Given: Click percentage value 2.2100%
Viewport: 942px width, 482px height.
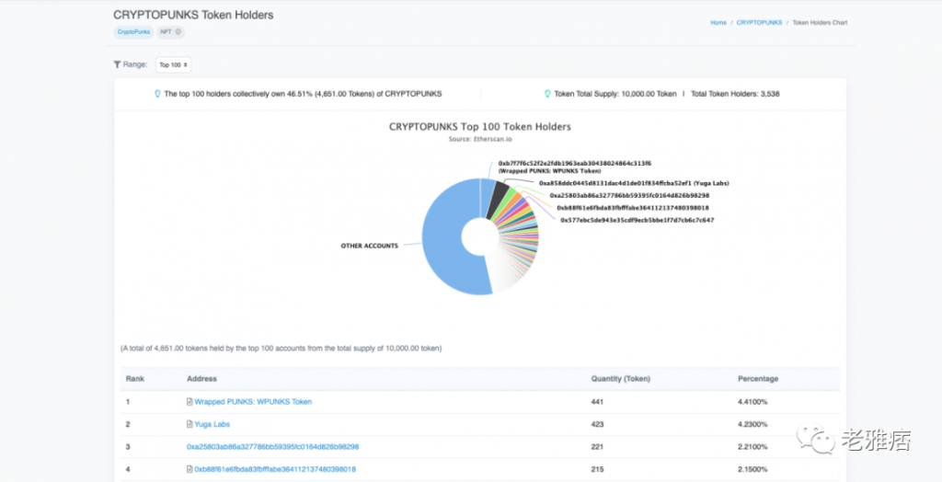Looking at the screenshot, I should click(752, 446).
